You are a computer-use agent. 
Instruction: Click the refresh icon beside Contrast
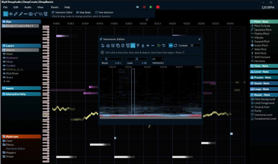coord(175,45)
